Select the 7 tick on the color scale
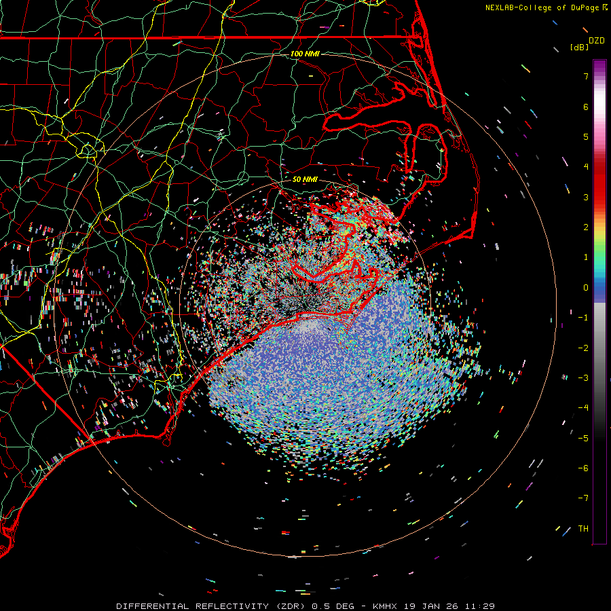Screen dimensions: 611x611 586,76
